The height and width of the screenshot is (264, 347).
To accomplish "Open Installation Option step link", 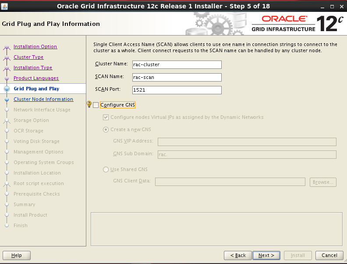I will 35,46.
